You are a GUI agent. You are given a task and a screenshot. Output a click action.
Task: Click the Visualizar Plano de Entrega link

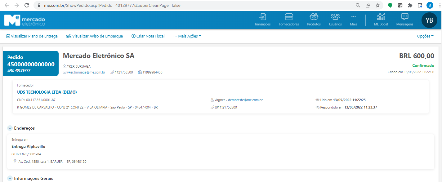32,36
